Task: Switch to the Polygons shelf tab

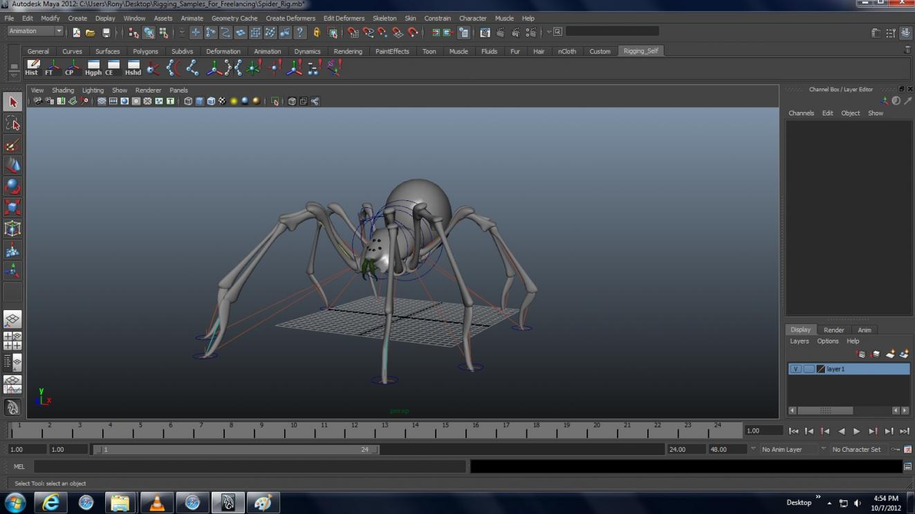Action: (x=145, y=51)
